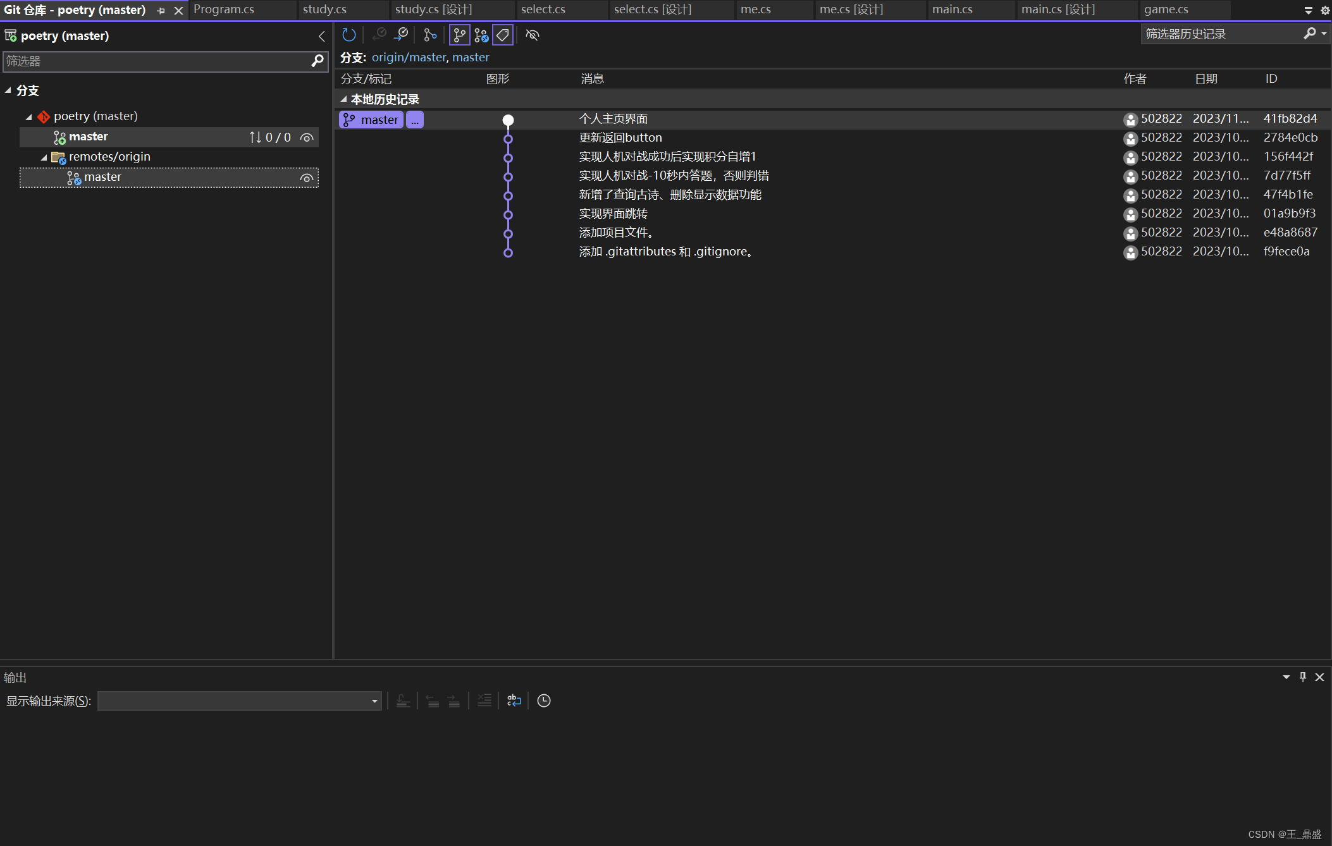Toggle eye icon on remote master branch
The width and height of the screenshot is (1332, 846).
307,178
